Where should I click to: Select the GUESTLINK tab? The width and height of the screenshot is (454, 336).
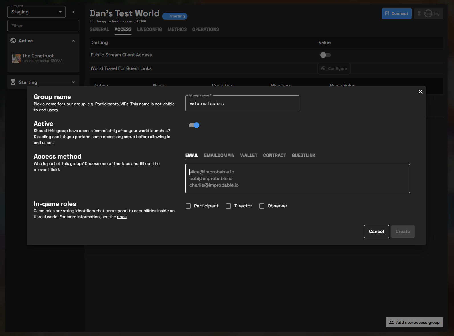303,155
